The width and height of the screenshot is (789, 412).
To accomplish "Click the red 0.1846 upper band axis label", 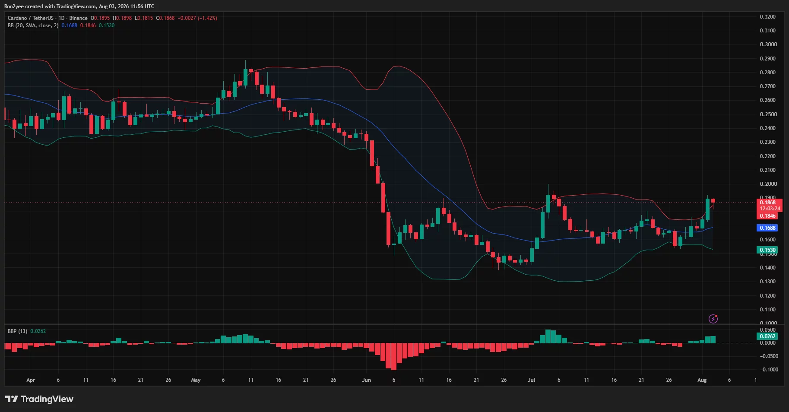I will (x=768, y=216).
